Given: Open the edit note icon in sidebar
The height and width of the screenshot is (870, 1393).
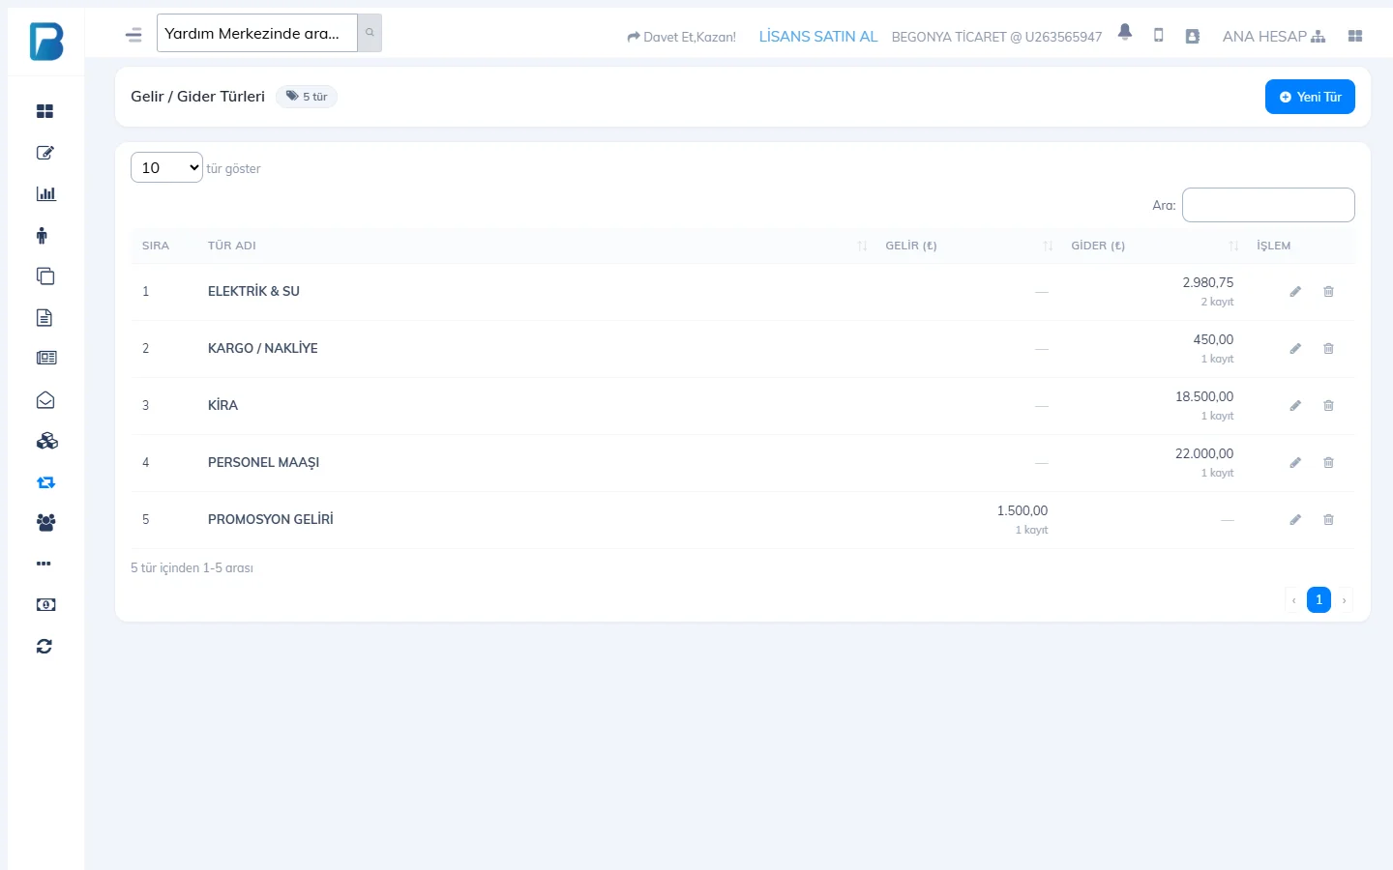Looking at the screenshot, I should click(x=44, y=153).
